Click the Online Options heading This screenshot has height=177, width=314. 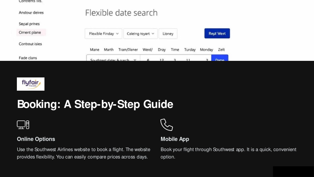pyautogui.click(x=36, y=139)
